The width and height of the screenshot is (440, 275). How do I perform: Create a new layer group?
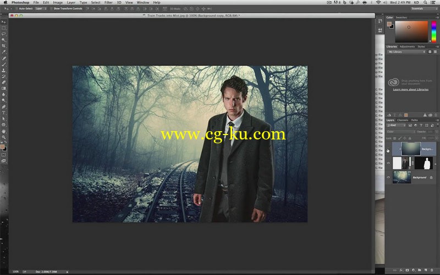420,270
